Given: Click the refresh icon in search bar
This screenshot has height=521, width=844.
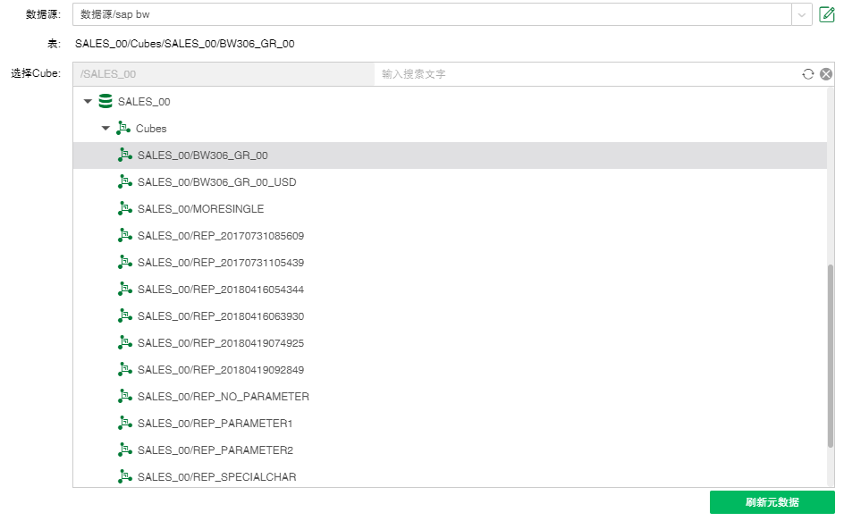Looking at the screenshot, I should 808,74.
